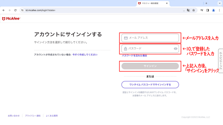The image size is (223, 125).
Task: Open the Chrome profile avatar
Action: pyautogui.click(x=213, y=10)
